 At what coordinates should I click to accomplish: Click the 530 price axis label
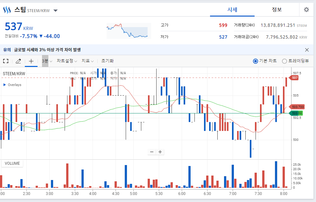click(296, 140)
